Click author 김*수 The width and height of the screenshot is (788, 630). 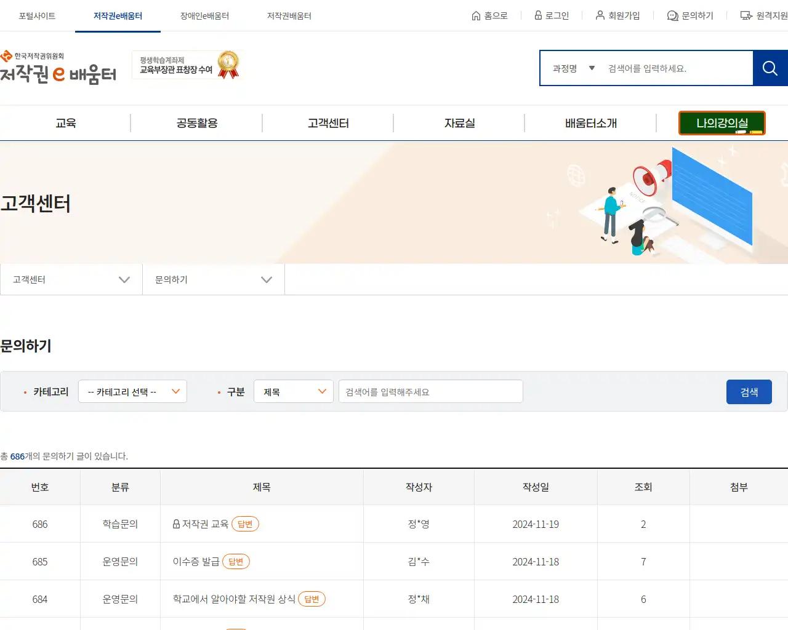click(x=419, y=562)
